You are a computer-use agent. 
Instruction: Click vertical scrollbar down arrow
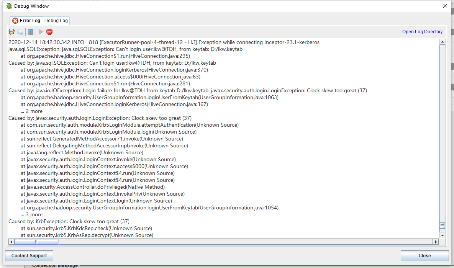click(442, 235)
